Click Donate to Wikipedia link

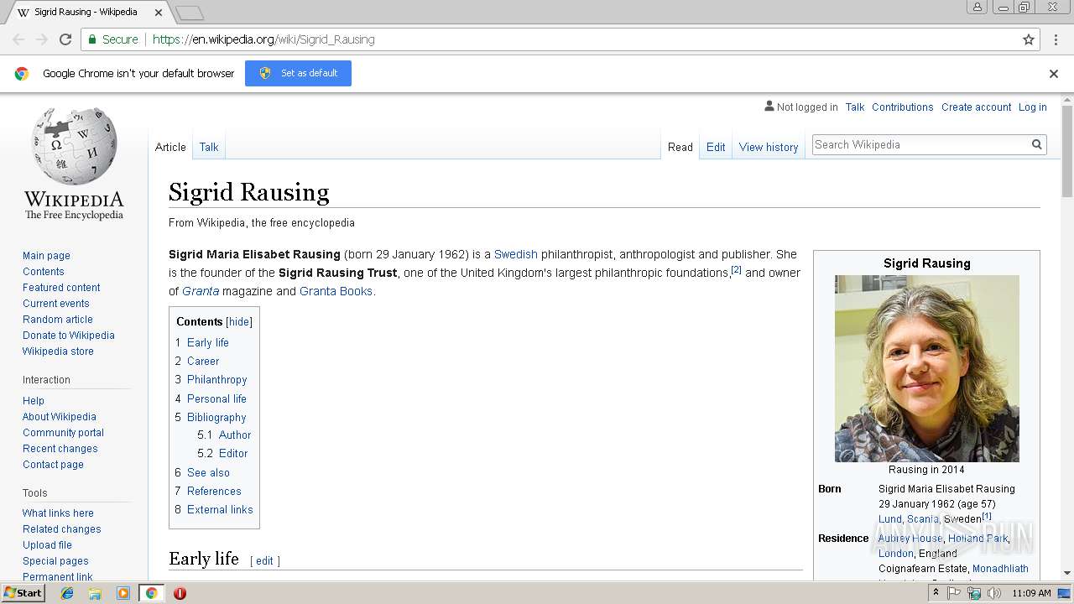point(69,336)
